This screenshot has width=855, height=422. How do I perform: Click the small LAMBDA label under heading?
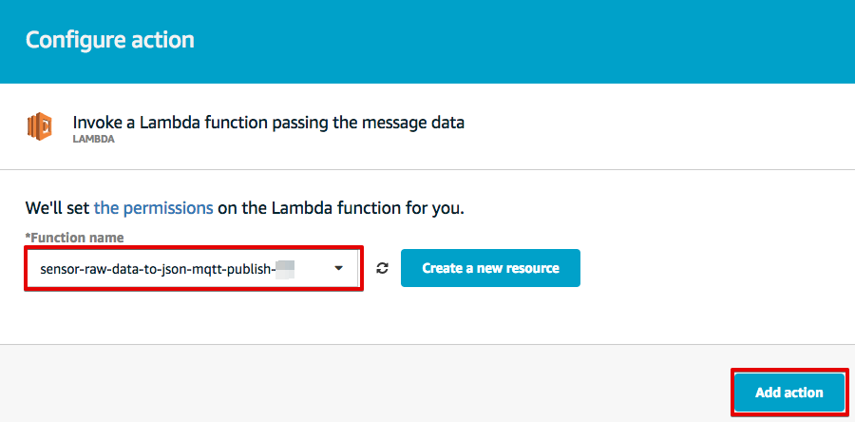(x=94, y=139)
